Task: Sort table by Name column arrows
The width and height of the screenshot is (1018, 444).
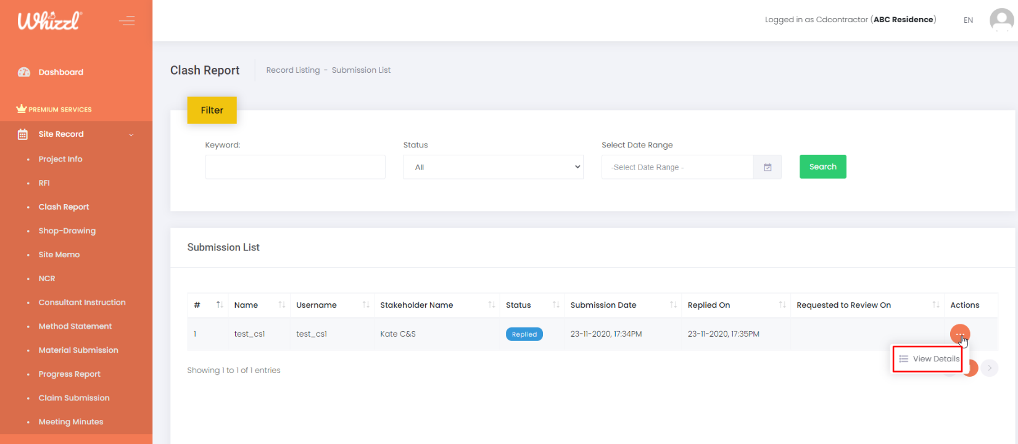Action: 281,305
